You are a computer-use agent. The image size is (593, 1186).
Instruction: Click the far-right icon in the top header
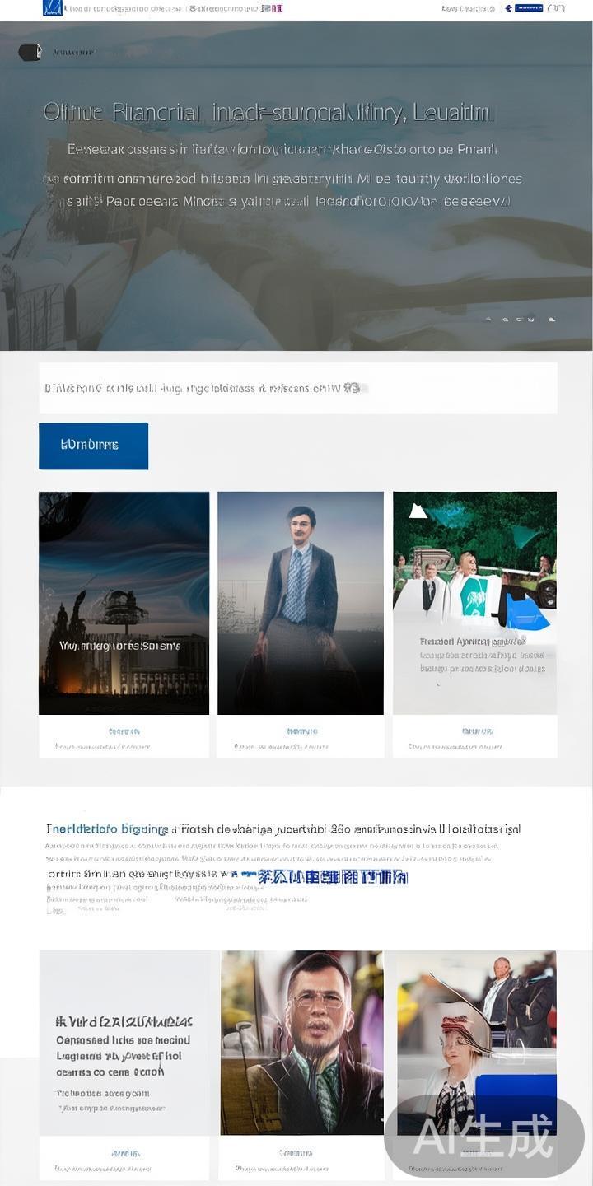coord(556,8)
